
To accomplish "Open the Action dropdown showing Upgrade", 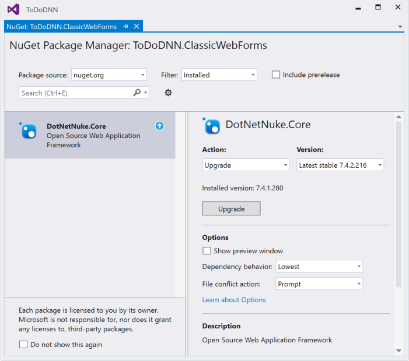I will tap(246, 165).
